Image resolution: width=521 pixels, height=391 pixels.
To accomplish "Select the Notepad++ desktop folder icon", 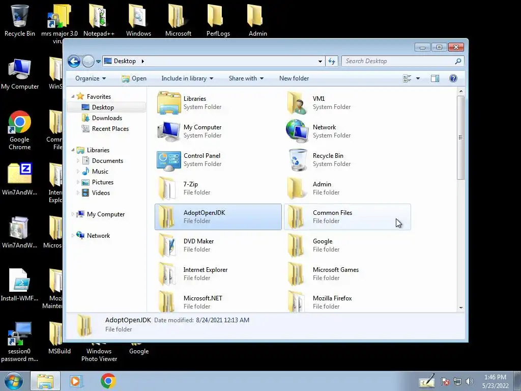I will pyautogui.click(x=99, y=20).
